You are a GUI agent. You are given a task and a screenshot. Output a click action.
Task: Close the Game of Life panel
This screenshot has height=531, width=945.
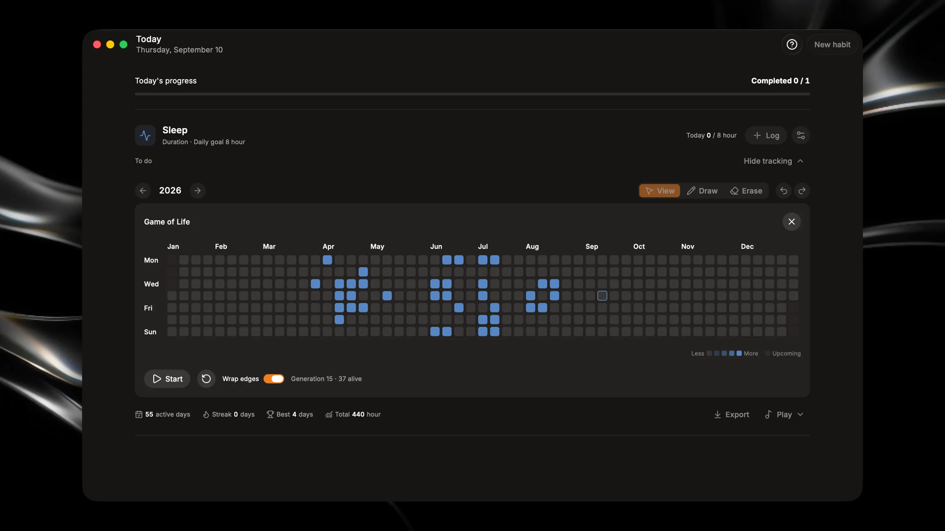(792, 222)
